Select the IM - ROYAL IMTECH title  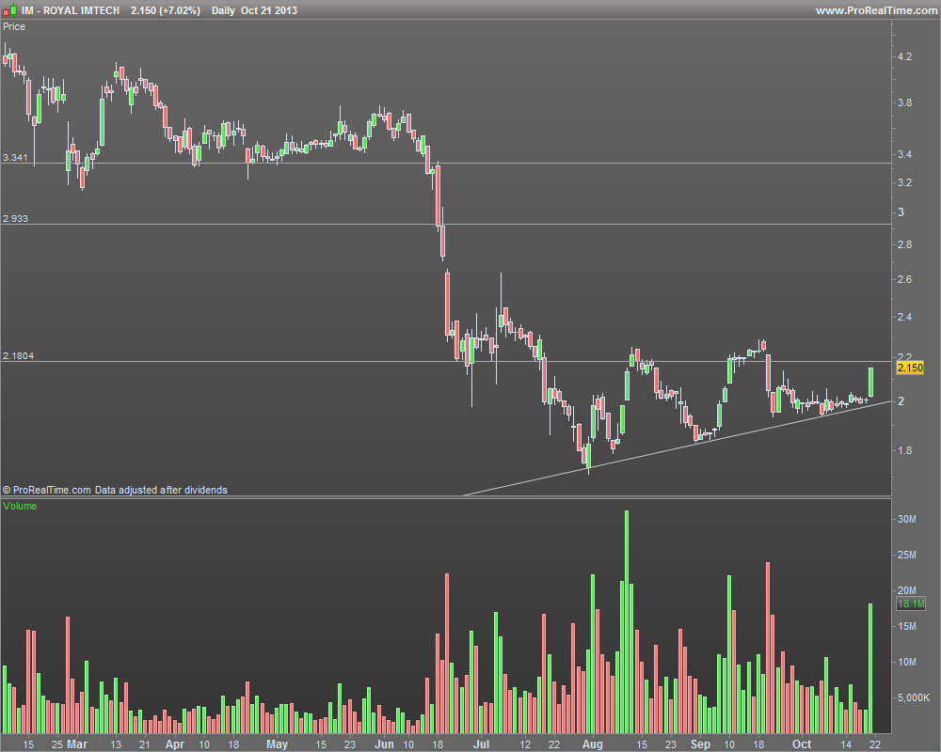coord(71,10)
